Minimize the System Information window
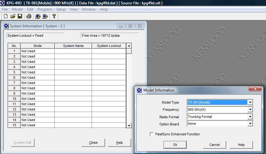This screenshot has height=154, width=266. click(x=121, y=26)
